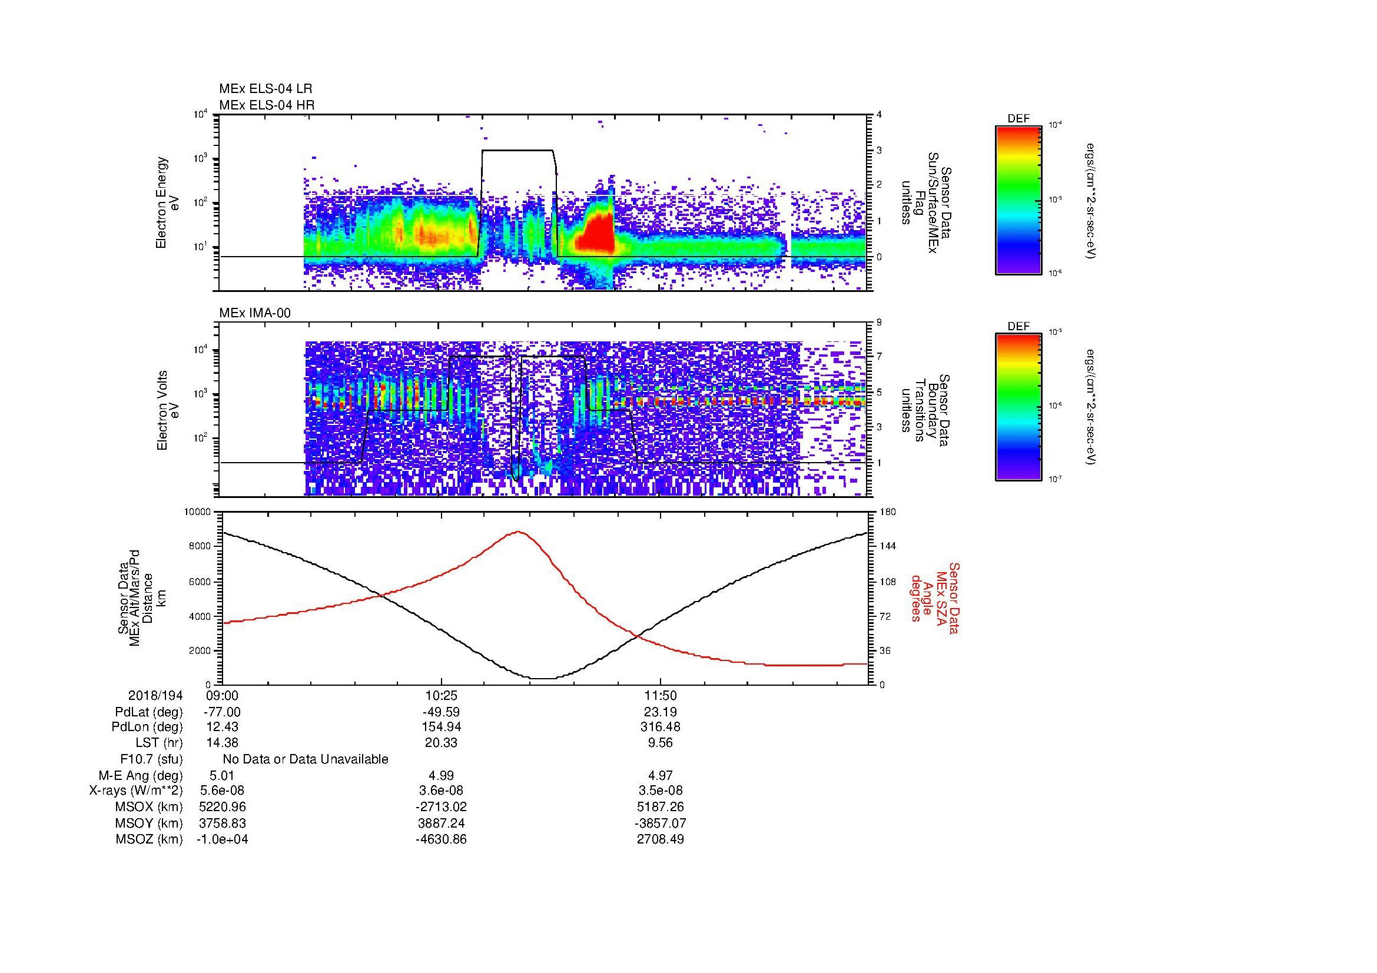
Task: Click the LST value 9.56
Action: pos(661,743)
